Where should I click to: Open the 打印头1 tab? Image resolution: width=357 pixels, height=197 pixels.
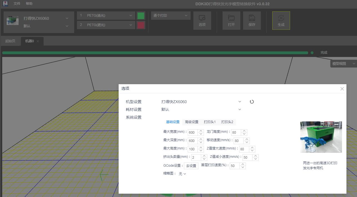210,122
